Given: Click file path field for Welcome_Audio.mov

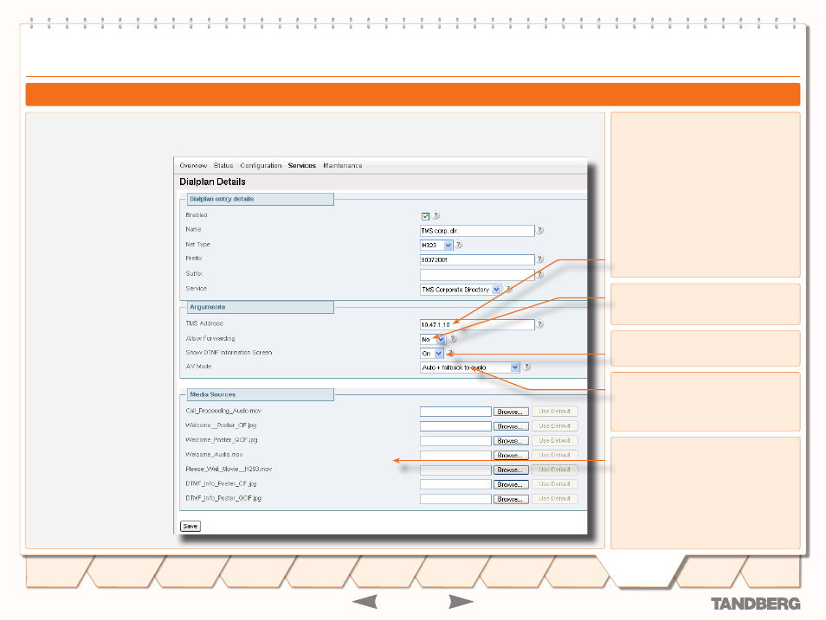Looking at the screenshot, I should [455, 455].
